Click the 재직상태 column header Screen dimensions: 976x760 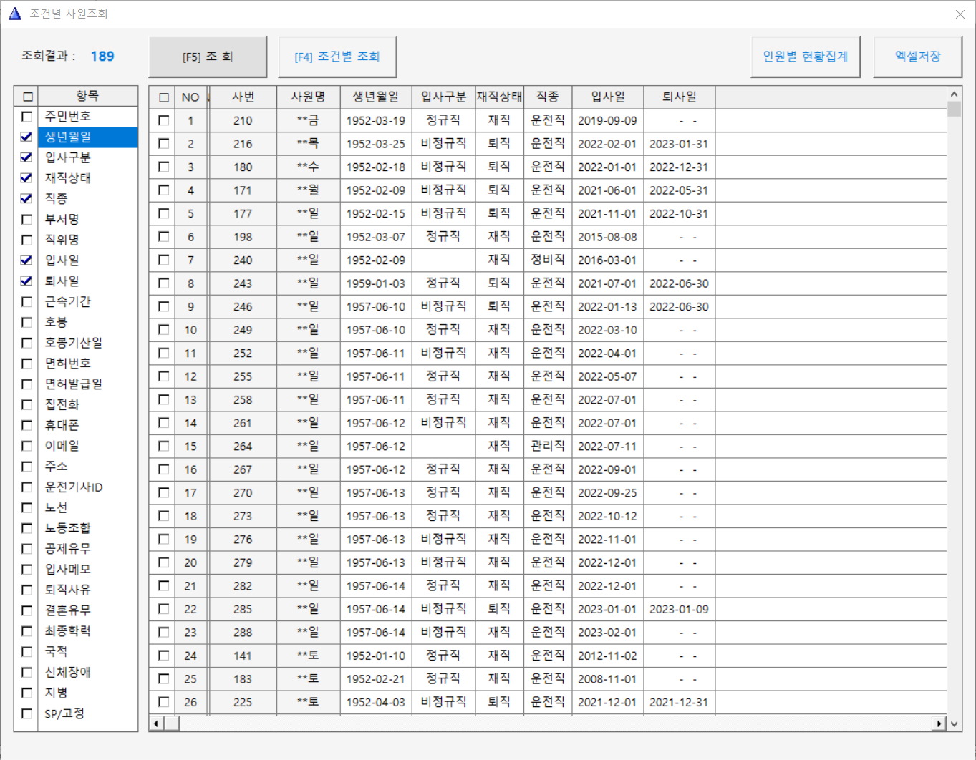(x=499, y=97)
